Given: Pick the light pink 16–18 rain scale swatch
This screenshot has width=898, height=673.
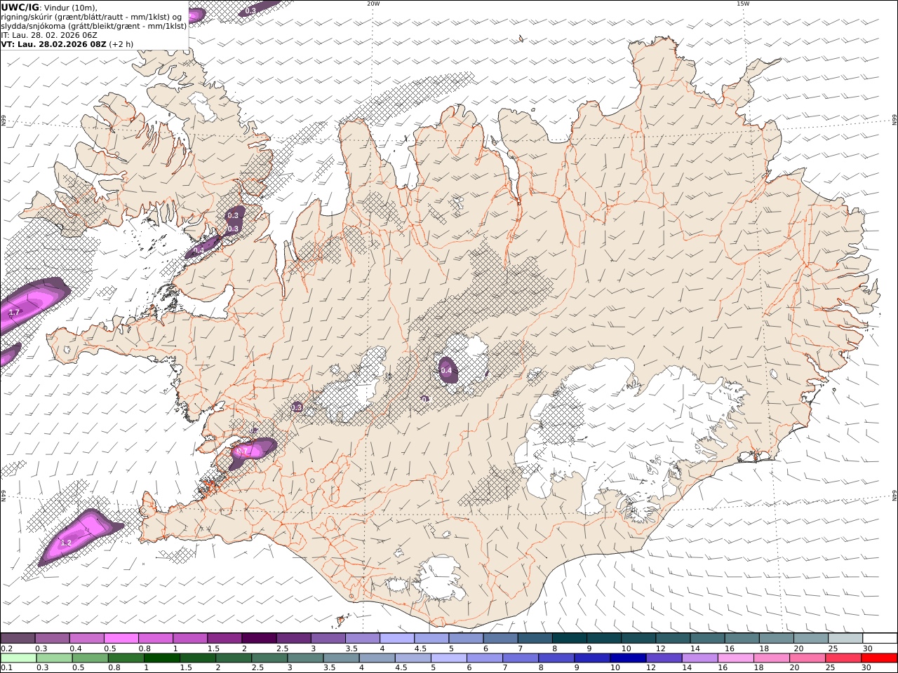Looking at the screenshot, I should (x=735, y=658).
